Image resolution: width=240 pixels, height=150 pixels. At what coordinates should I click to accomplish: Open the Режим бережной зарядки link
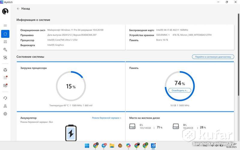coord(106,118)
